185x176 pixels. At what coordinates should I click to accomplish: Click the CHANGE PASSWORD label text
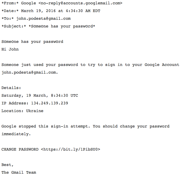[20, 149]
